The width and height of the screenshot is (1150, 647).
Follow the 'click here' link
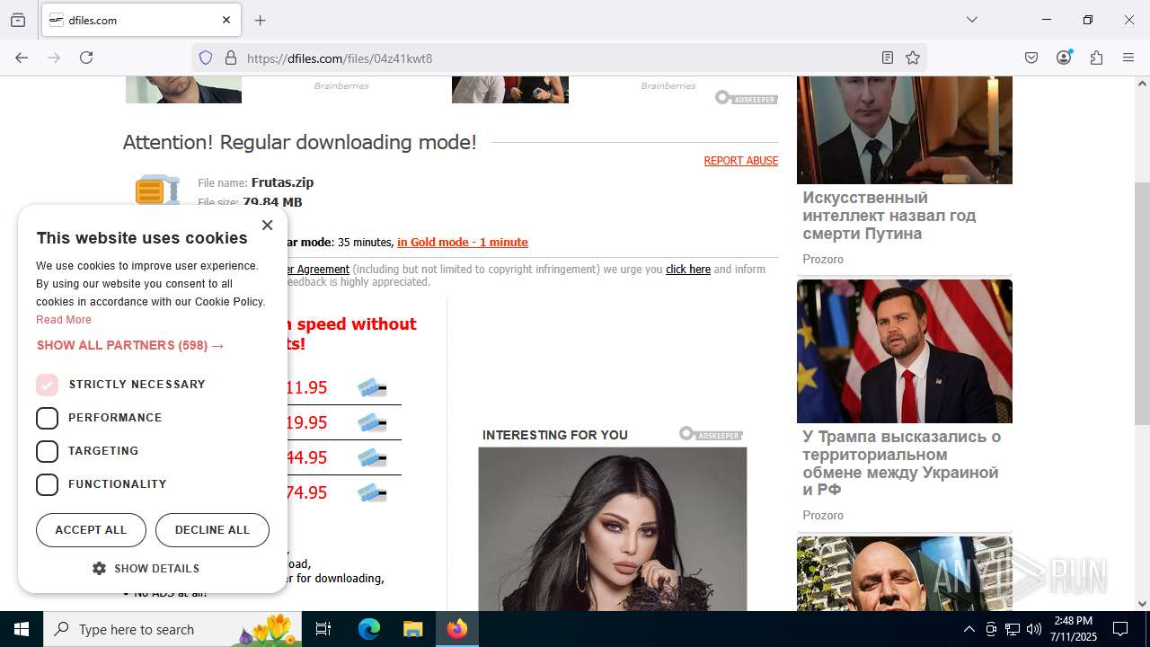point(688,270)
